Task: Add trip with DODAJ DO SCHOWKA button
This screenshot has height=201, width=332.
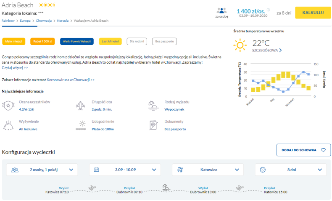Action: click(303, 150)
